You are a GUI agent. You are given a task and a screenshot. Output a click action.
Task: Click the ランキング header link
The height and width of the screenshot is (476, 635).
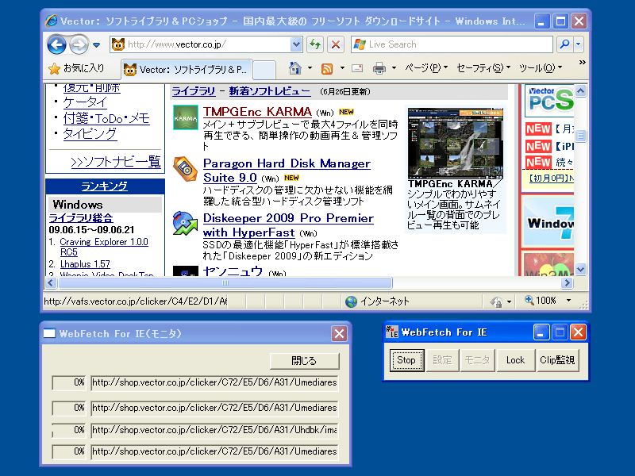[x=104, y=186]
